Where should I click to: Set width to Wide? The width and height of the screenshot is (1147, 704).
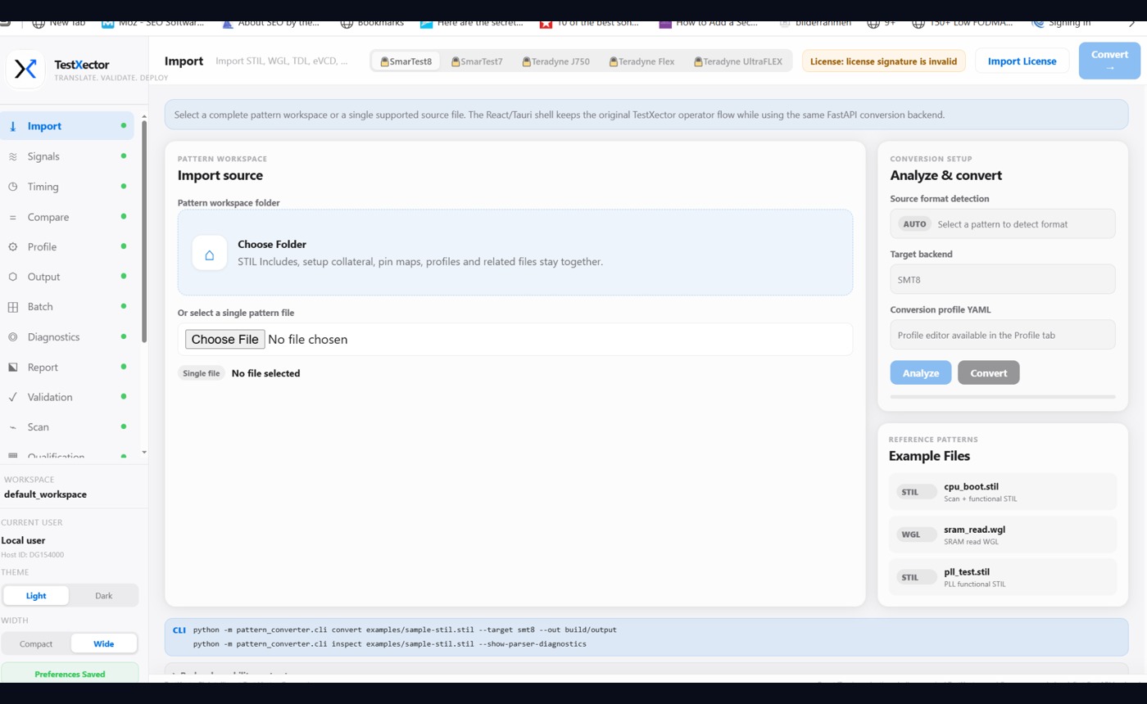click(103, 643)
